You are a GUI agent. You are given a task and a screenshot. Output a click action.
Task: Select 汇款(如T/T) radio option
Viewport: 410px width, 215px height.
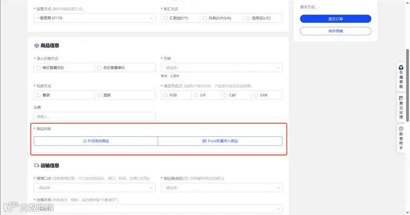165,18
